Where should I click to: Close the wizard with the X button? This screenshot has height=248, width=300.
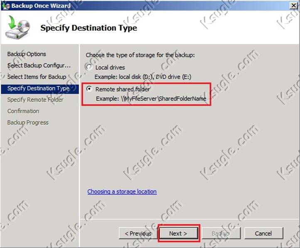point(294,5)
